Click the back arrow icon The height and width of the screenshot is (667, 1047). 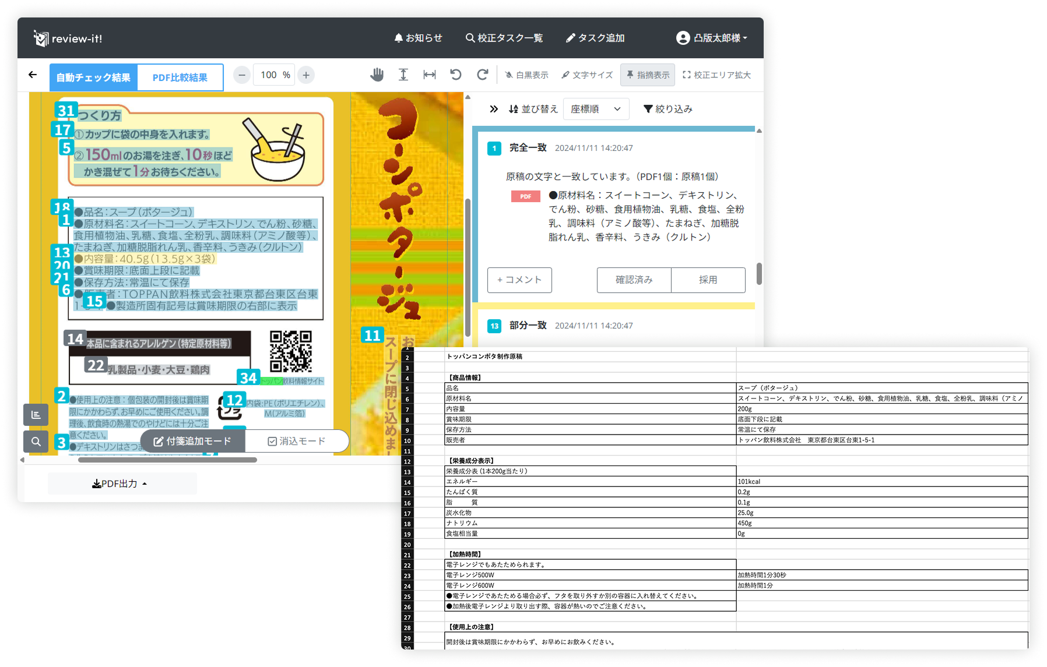[33, 75]
